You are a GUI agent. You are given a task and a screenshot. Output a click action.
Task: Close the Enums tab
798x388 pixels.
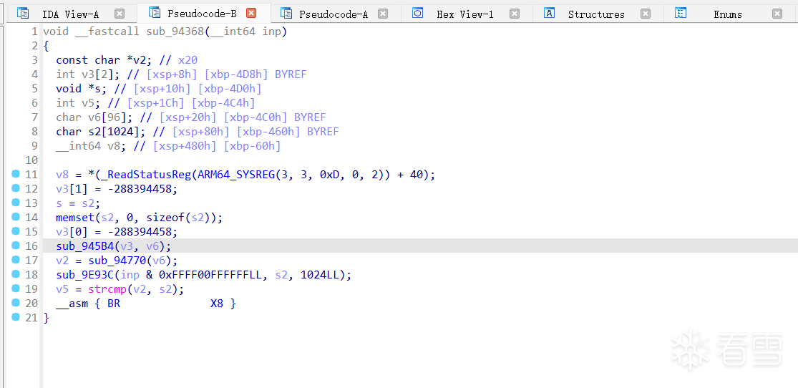click(x=777, y=14)
